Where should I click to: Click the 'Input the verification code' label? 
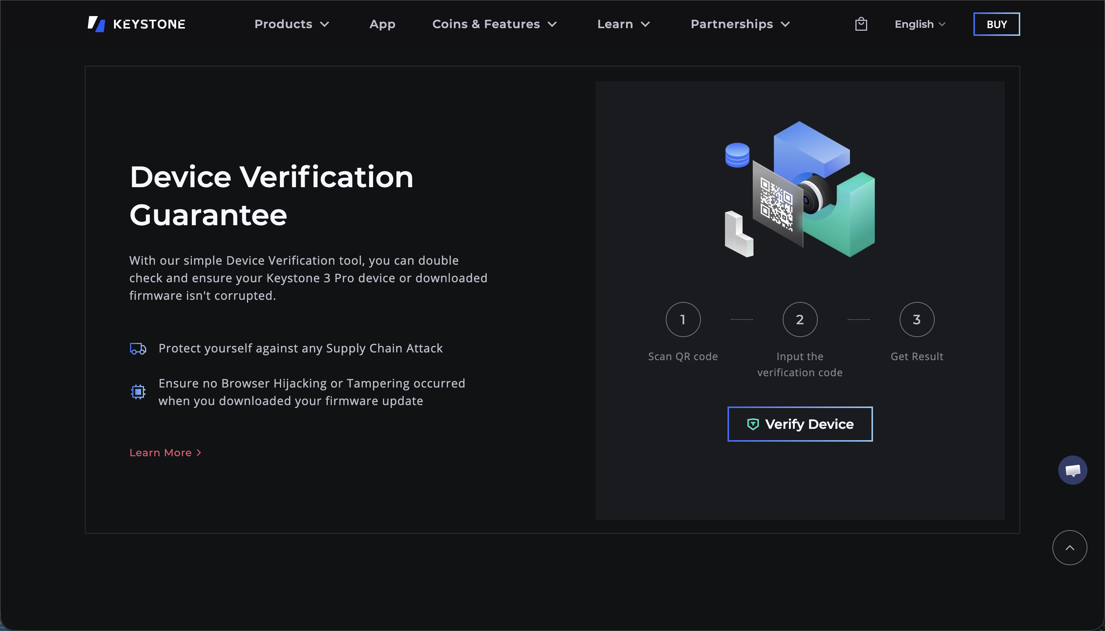pyautogui.click(x=800, y=364)
